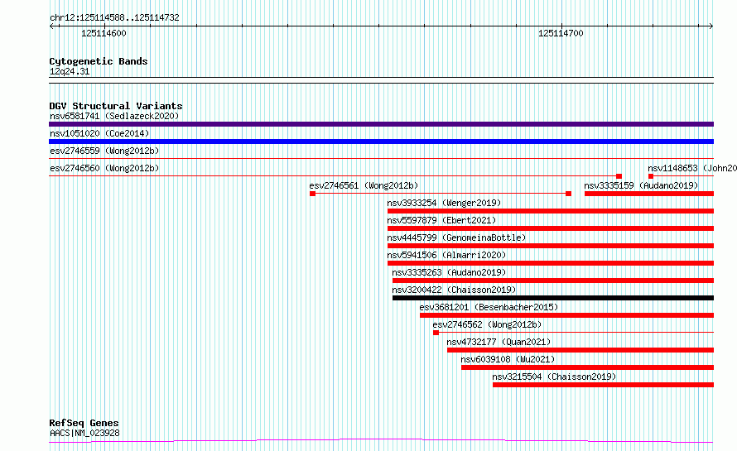Click left endpoint square of esv2746561
This screenshot has width=737, height=451.
(312, 194)
